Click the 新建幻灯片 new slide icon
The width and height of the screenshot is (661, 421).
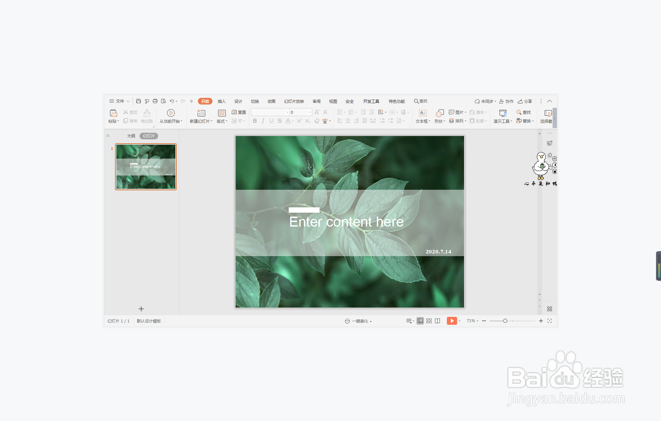pyautogui.click(x=201, y=113)
